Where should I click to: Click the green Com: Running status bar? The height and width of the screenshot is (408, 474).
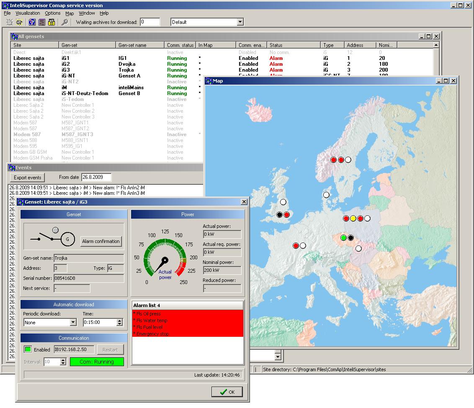coord(97,362)
